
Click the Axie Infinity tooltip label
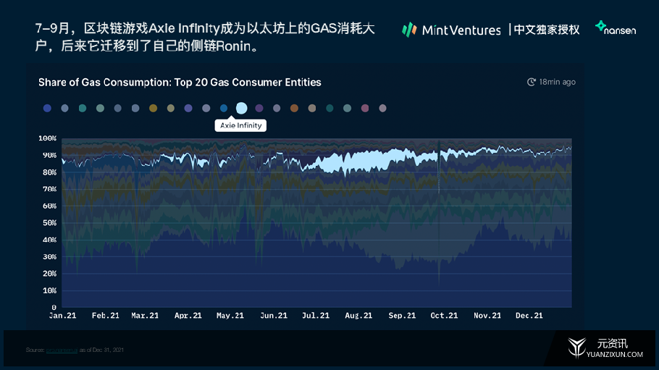pyautogui.click(x=241, y=125)
